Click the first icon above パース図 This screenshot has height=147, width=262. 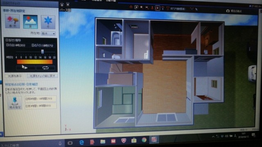point(62,4)
